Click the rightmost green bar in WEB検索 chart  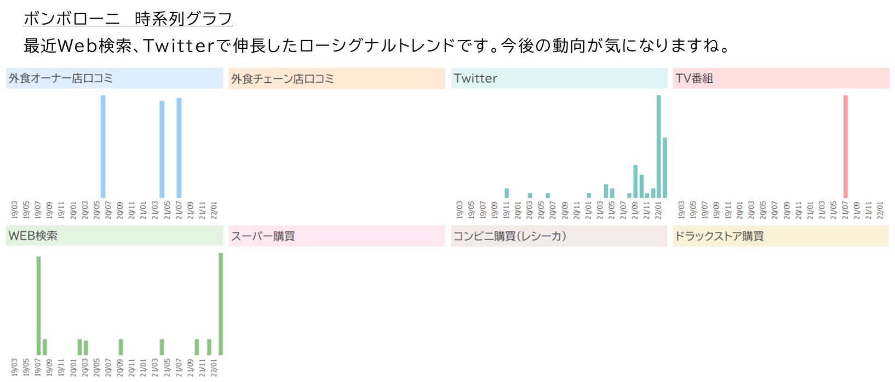click(x=221, y=304)
